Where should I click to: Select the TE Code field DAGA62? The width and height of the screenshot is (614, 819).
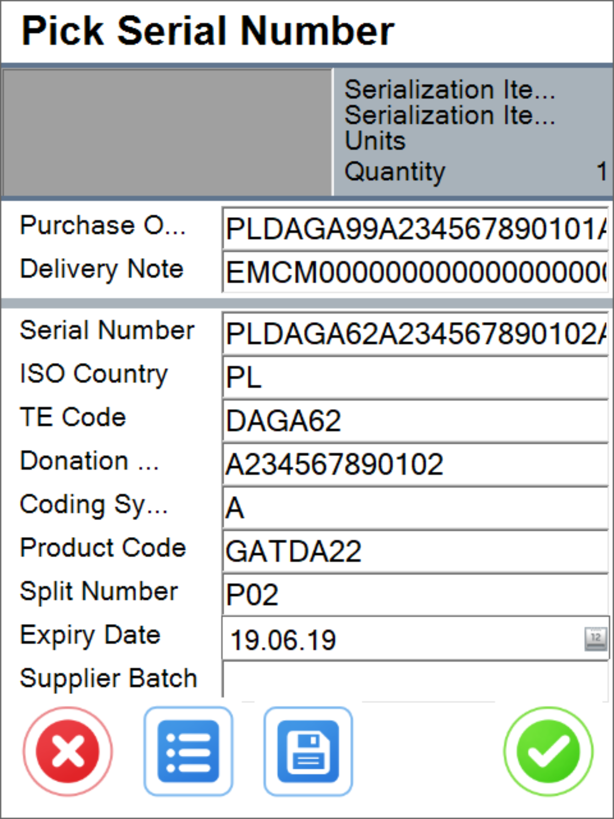414,421
